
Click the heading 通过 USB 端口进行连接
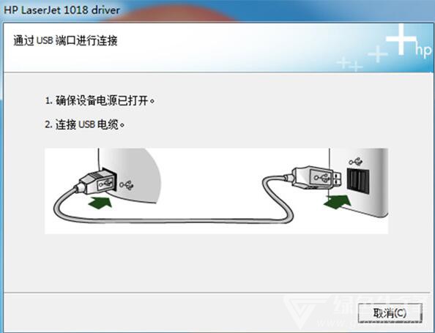pyautogui.click(x=65, y=40)
